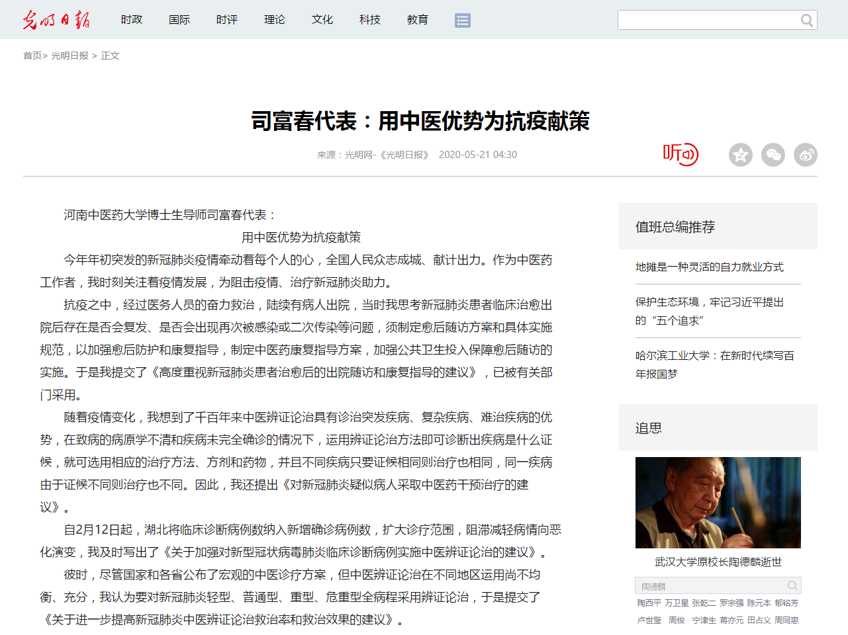Image resolution: width=848 pixels, height=635 pixels.
Task: Open the 陶德麟 memorial photo thumbnail
Action: [718, 503]
